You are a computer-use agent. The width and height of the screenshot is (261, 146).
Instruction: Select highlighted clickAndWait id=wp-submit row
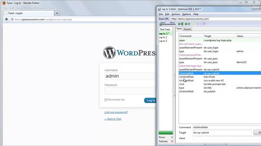[x=220, y=73]
